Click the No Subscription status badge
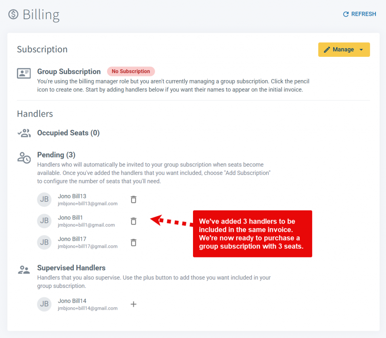The height and width of the screenshot is (338, 386). coord(131,71)
